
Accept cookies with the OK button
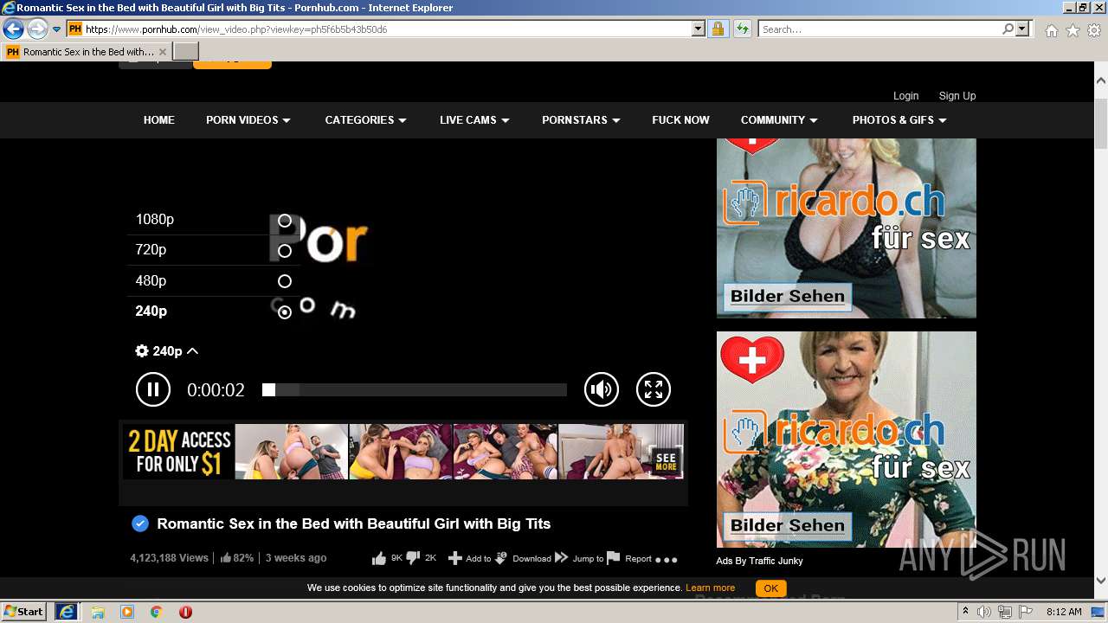point(770,588)
